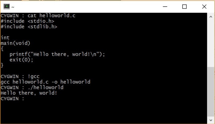Click the scrollbar down arrow

pyautogui.click(x=211, y=120)
